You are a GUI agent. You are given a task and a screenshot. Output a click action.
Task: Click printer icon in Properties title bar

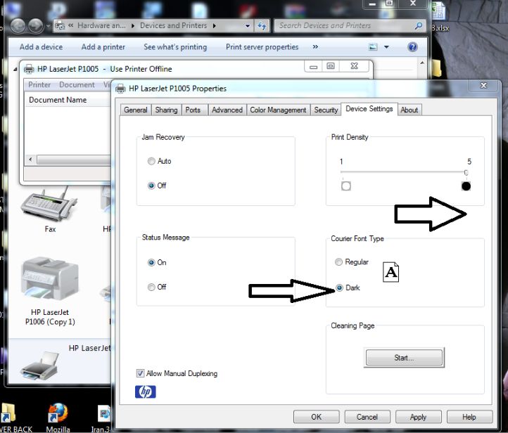pyautogui.click(x=120, y=89)
